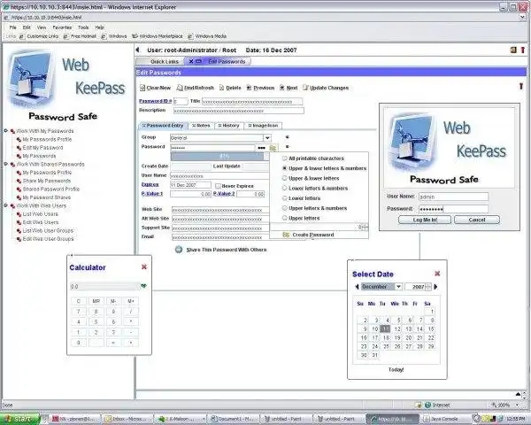The height and width of the screenshot is (425, 531).
Task: Click the Password ID # link
Action: (156, 101)
